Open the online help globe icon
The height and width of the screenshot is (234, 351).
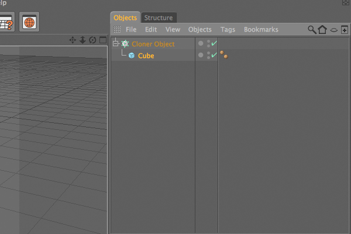[x=29, y=22]
